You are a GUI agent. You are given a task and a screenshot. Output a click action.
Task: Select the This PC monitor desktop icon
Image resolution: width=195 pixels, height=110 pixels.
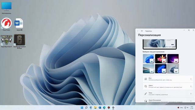[6, 8]
